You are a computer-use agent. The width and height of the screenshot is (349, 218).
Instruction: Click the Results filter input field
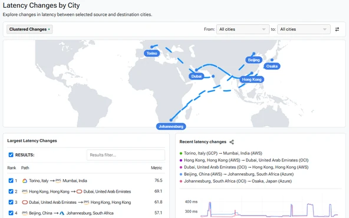tap(126, 155)
